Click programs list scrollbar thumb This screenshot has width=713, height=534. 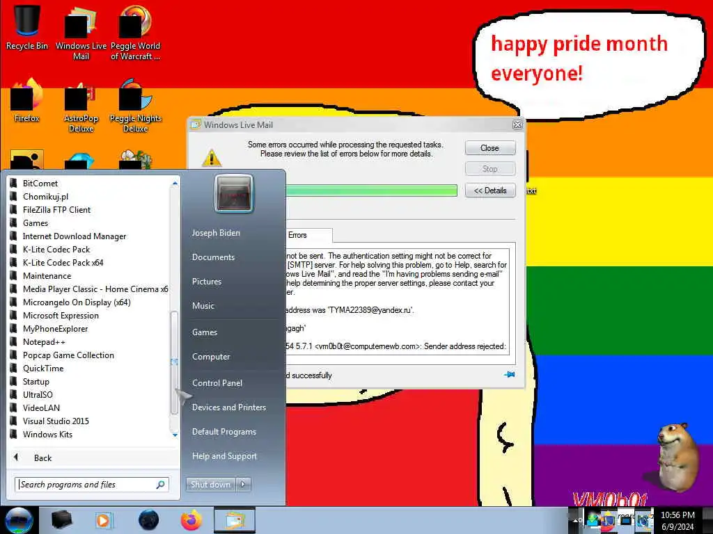point(174,362)
